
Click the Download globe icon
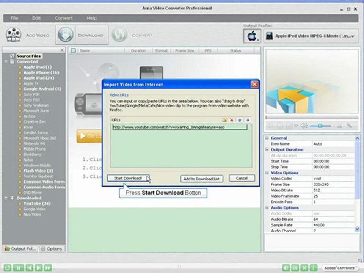[66, 35]
